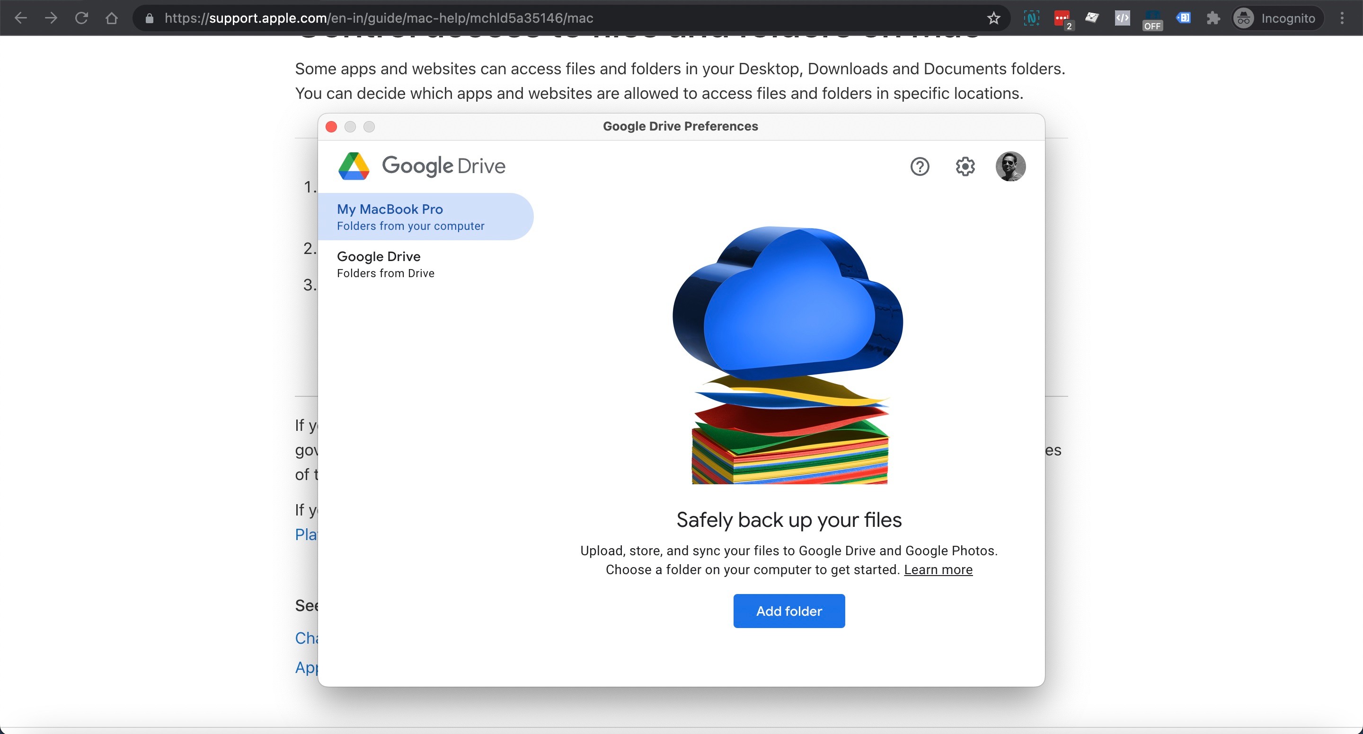Viewport: 1363px width, 734px height.
Task: Switch to Google Drive folders tab
Action: [385, 264]
